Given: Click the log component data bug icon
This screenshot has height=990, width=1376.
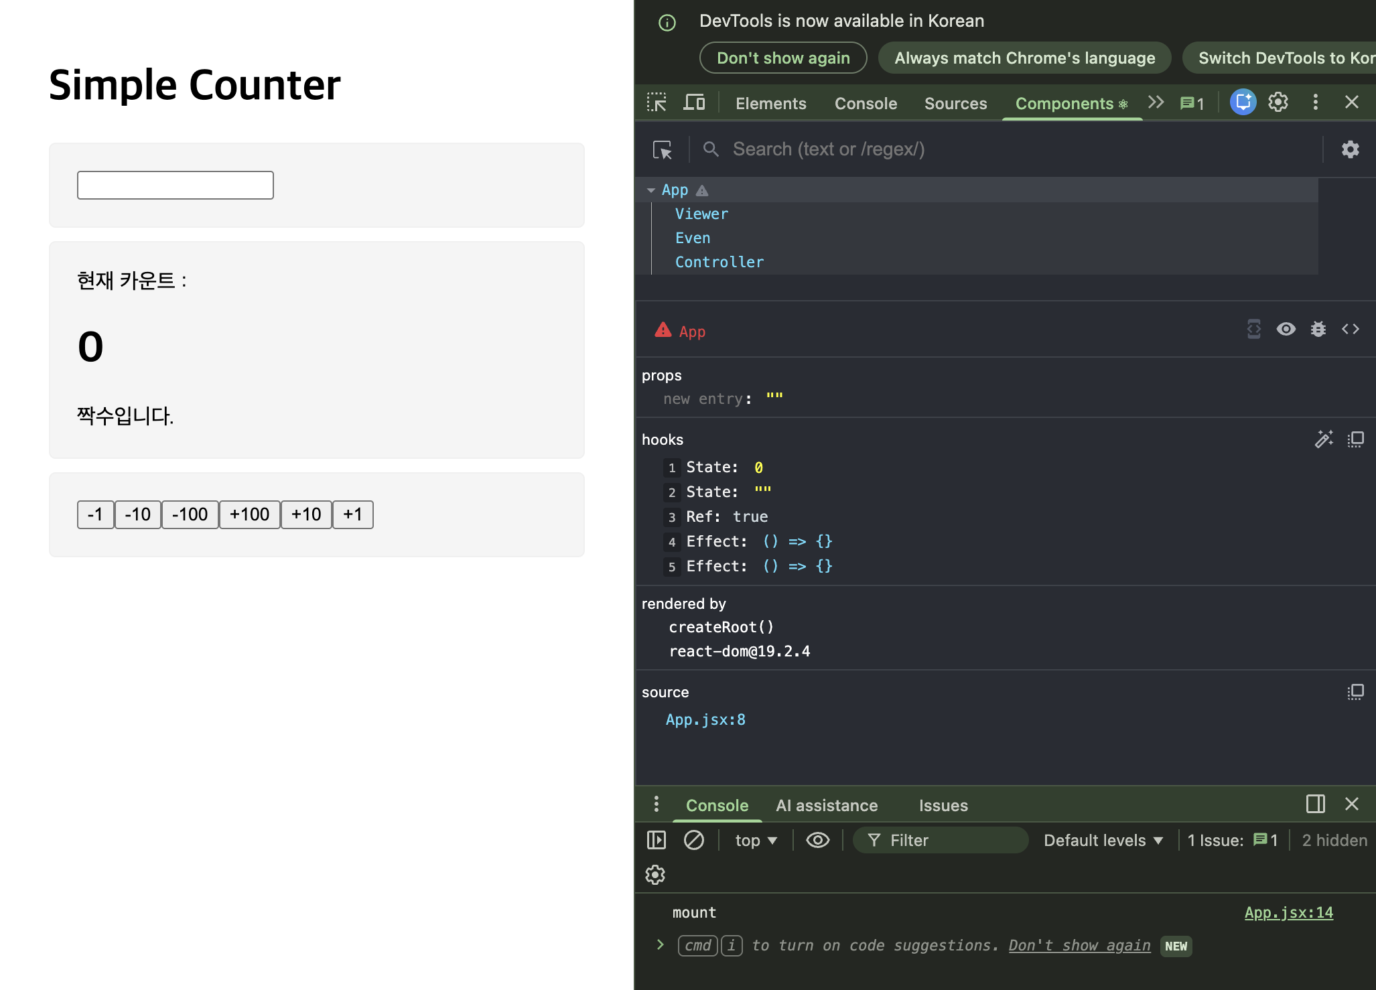Looking at the screenshot, I should 1318,329.
